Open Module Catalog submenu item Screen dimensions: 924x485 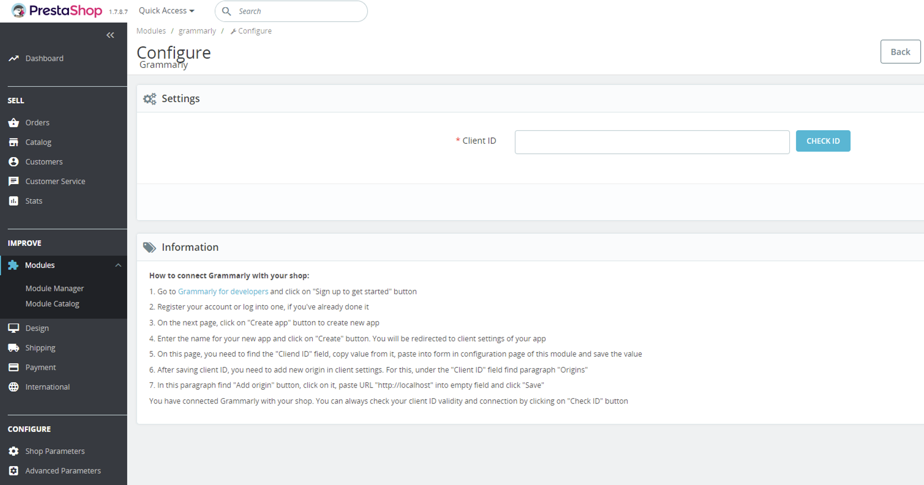click(52, 304)
